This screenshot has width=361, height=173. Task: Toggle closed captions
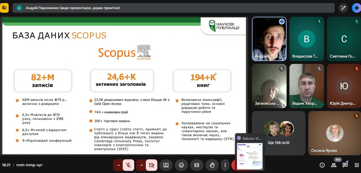[x=197, y=165]
